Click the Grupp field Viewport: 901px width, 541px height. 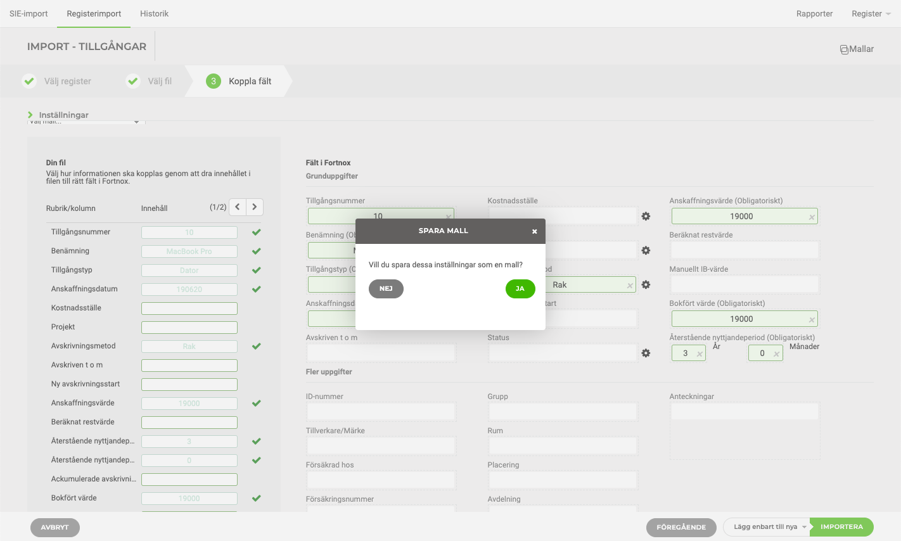click(x=563, y=412)
